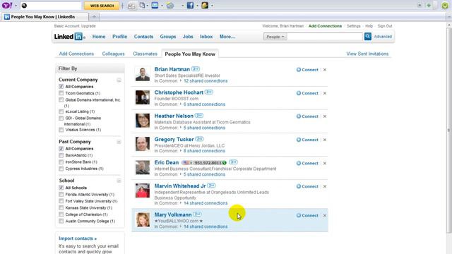The width and height of the screenshot is (452, 254).
Task: Toggle All Companies under Past Company
Action: click(61, 149)
